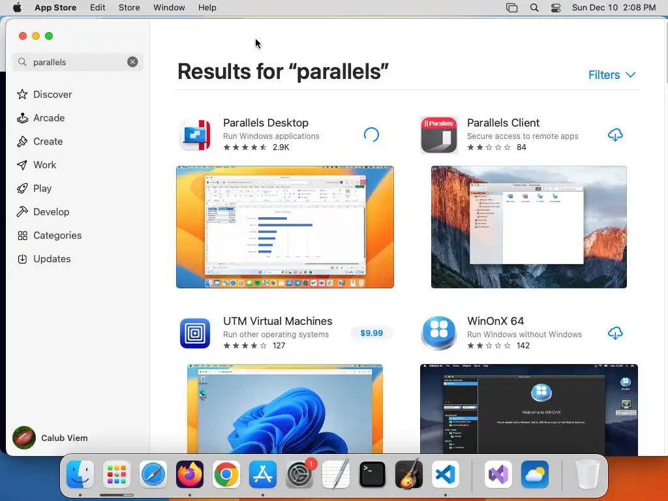
Task: Open WinOnX 64 app icon
Action: pos(439,333)
